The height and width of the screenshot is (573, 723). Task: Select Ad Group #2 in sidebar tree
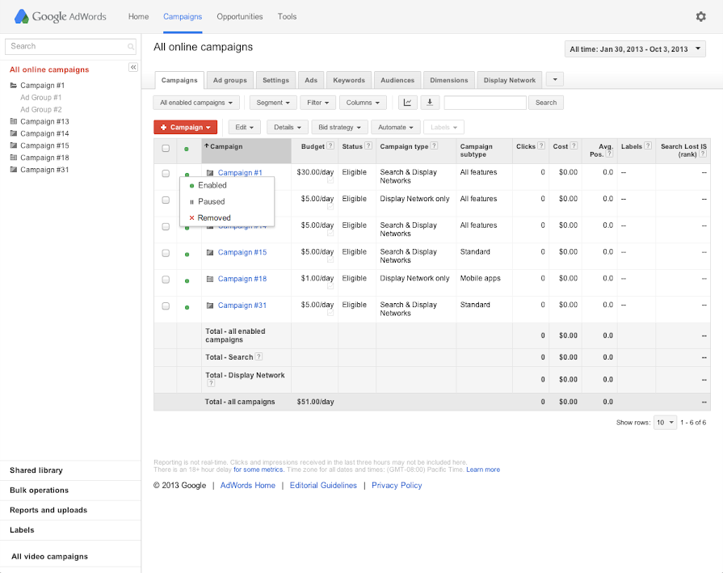41,109
